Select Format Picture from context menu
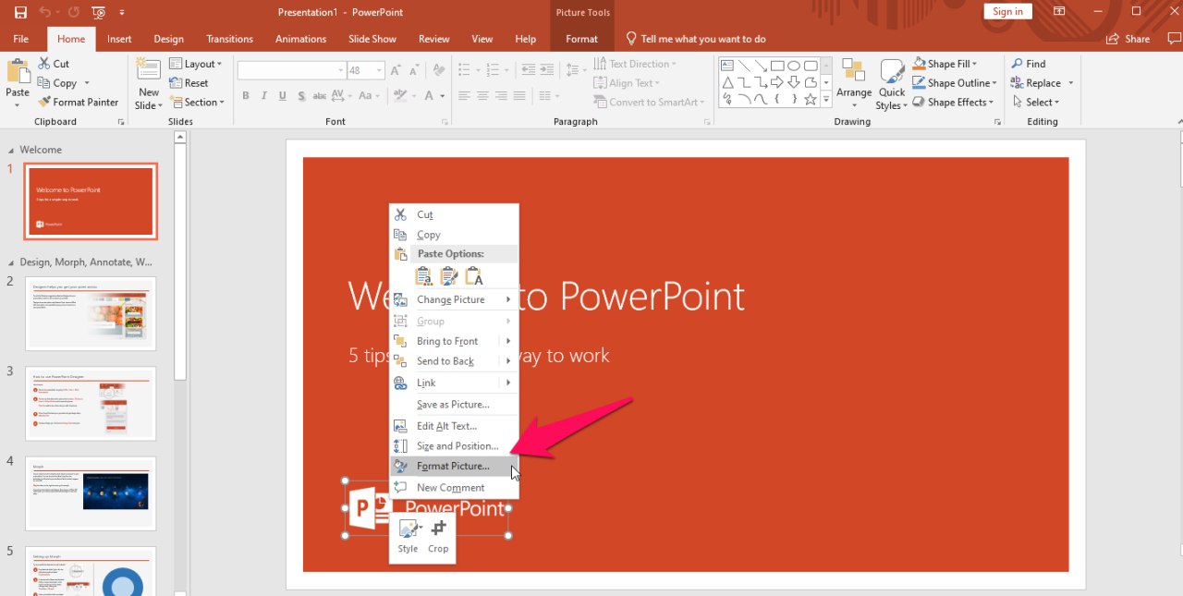This screenshot has width=1183, height=596. coord(453,467)
